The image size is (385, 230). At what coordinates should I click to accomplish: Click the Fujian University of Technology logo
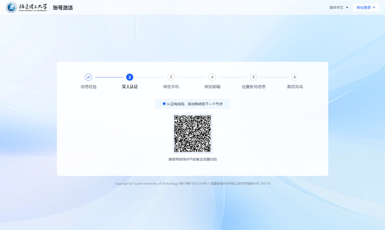[27, 7]
